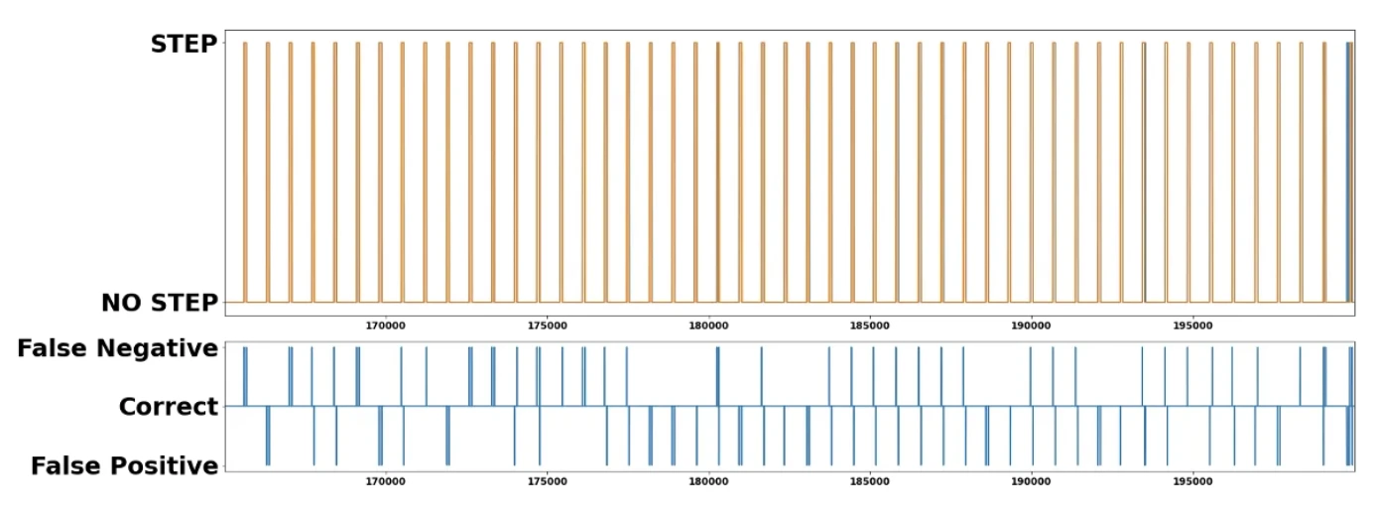Click the 190000 tick on lower plot
This screenshot has width=1375, height=516.
[x=1031, y=481]
